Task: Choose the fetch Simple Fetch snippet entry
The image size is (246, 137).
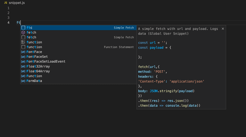Action: [78, 37]
